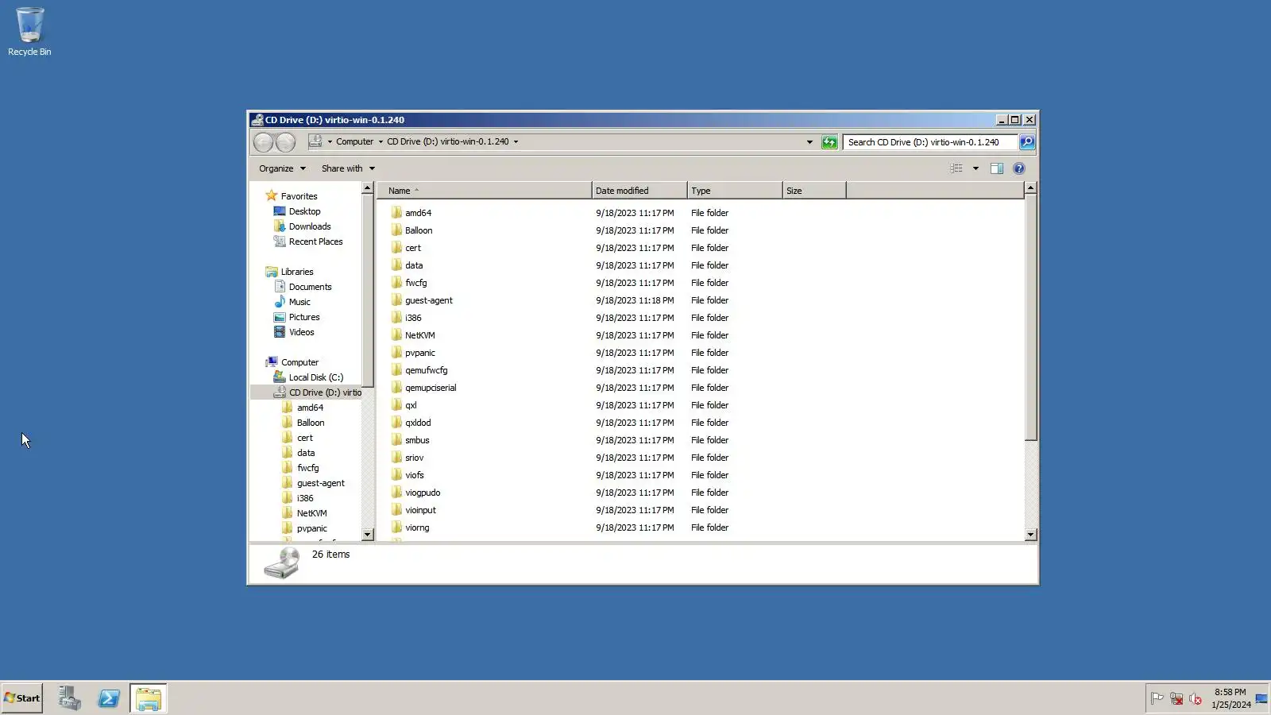Launch Windows PowerShell from the taskbar
Screen dimensions: 1271x715
pos(109,698)
